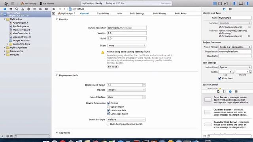The width and height of the screenshot is (253, 142).
Task: Select the assistant editor
Action: pos(220,4)
